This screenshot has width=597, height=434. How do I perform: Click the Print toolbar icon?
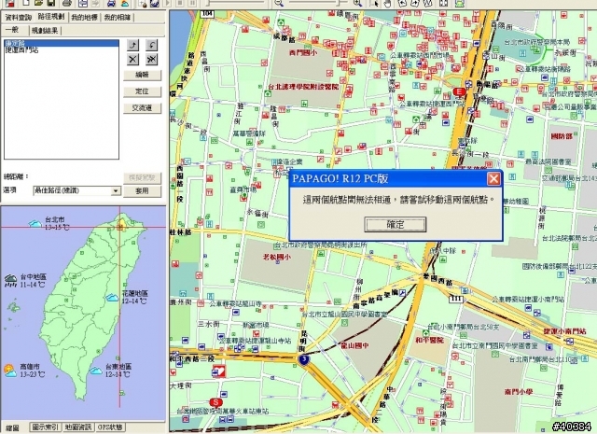click(67, 4)
